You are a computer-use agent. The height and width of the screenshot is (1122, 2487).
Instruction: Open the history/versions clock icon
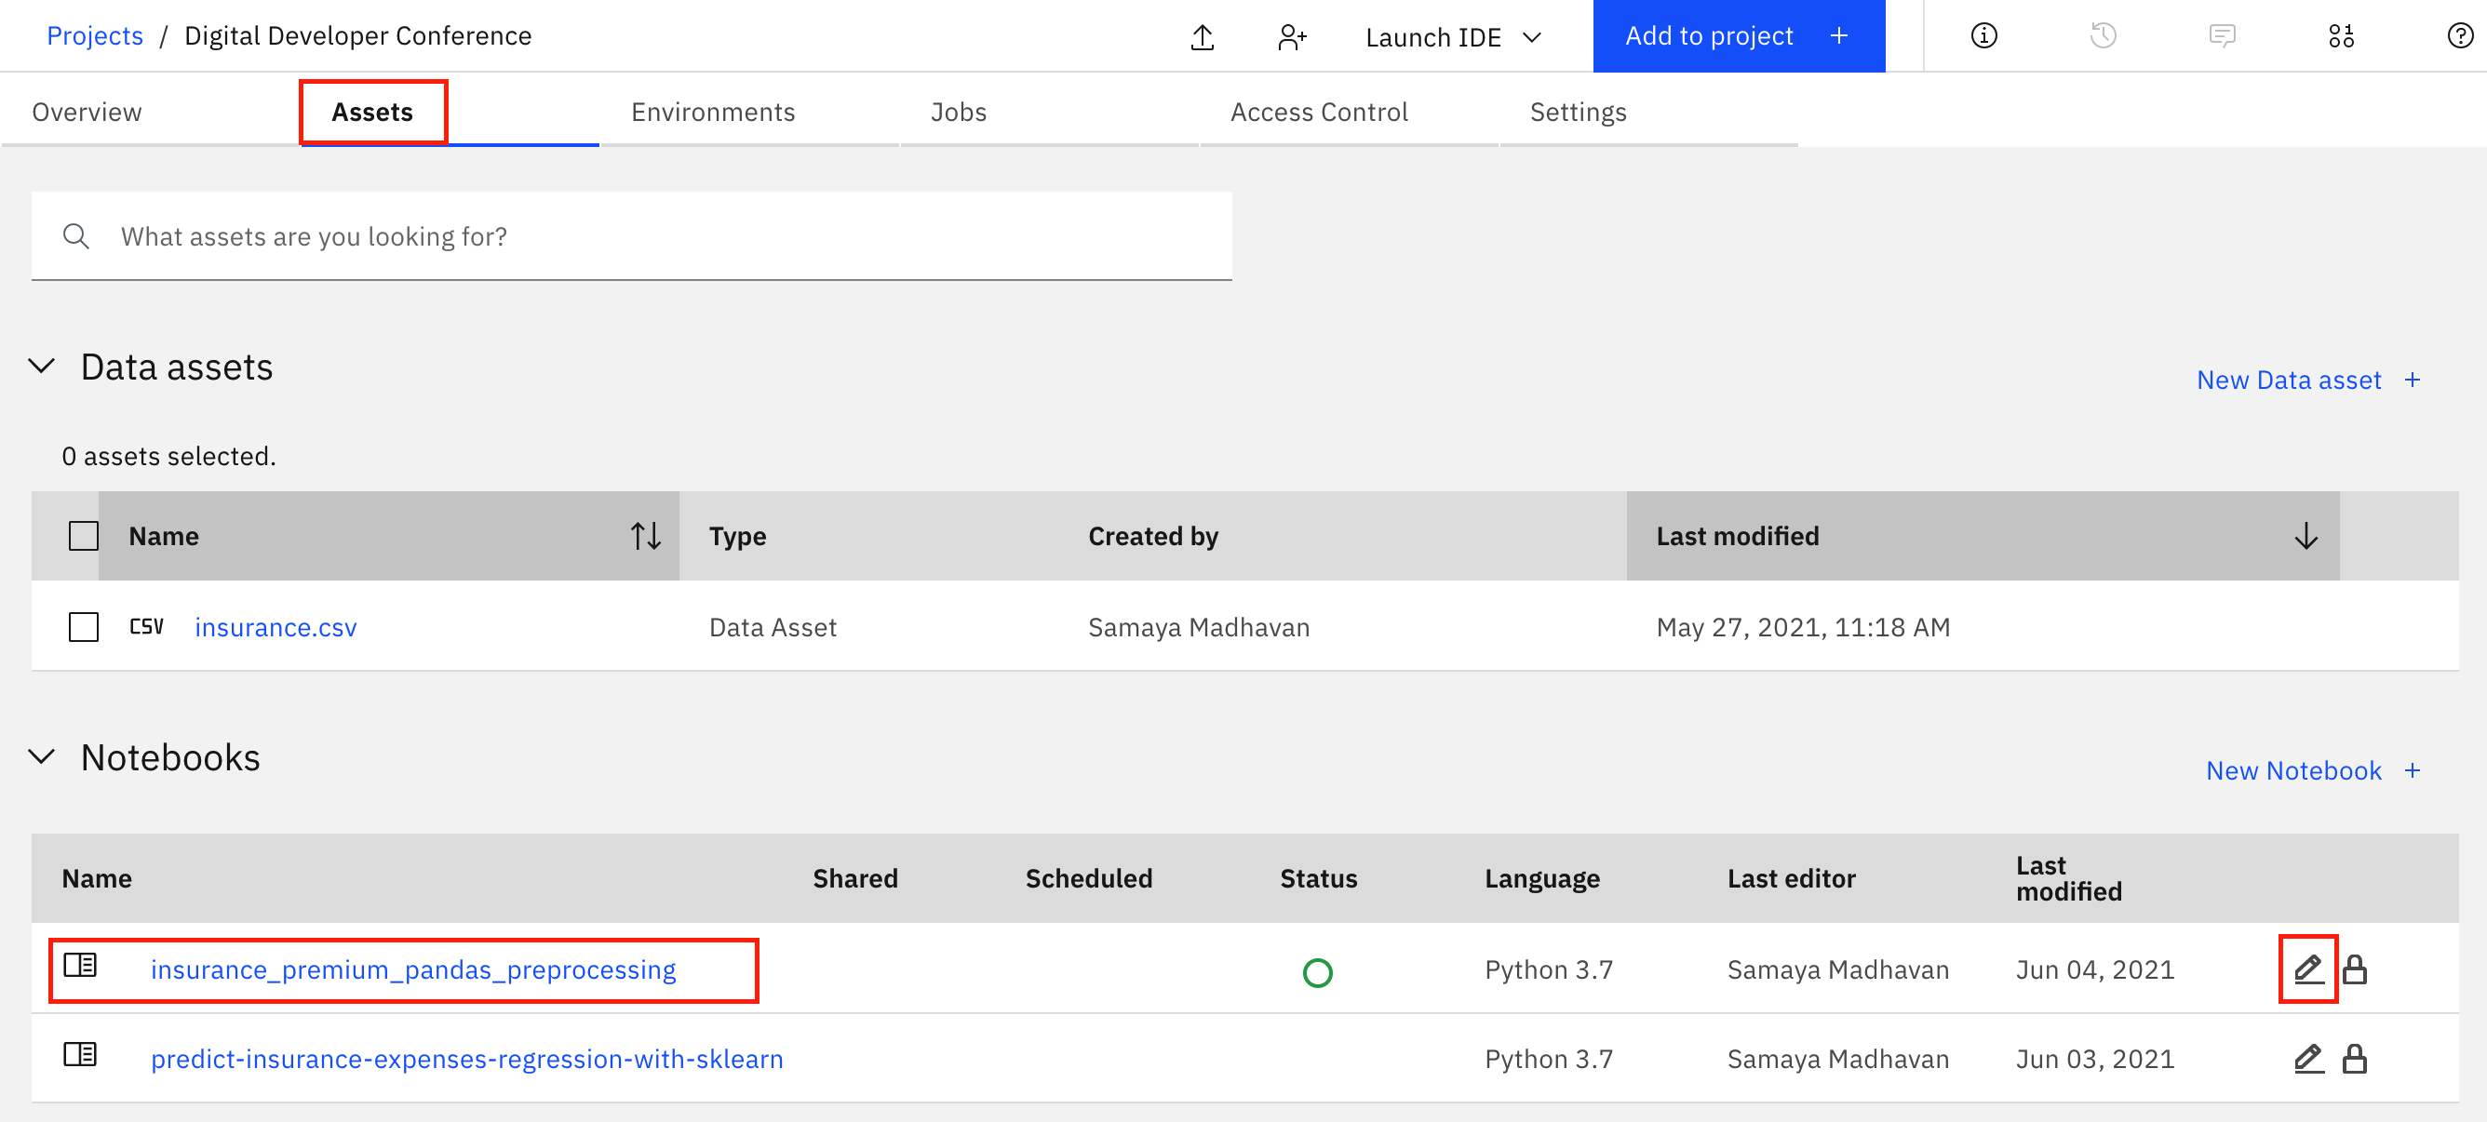[x=2103, y=35]
